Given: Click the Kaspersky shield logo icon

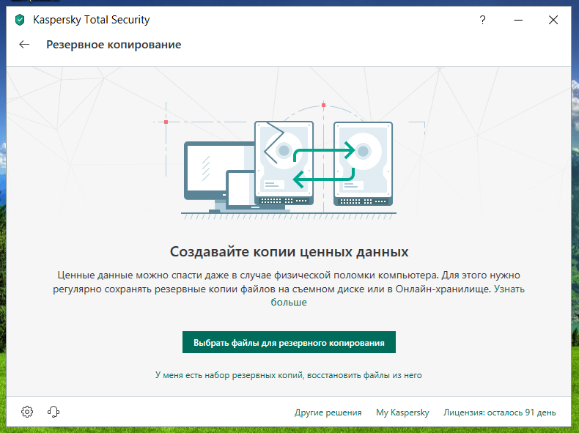Looking at the screenshot, I should [20, 20].
